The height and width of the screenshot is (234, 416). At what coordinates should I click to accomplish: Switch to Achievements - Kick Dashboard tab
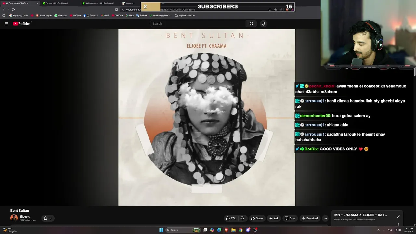(100, 3)
